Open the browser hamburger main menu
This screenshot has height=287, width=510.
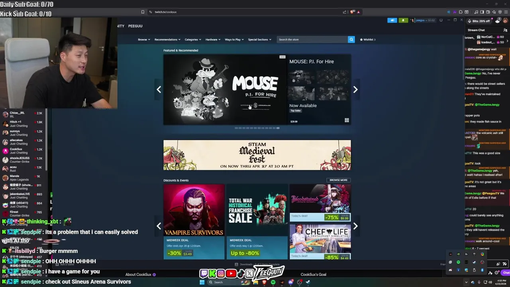coord(506,12)
